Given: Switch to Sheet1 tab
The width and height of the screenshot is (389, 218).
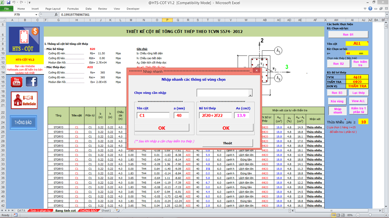Looking at the screenshot, I should point(106,211).
